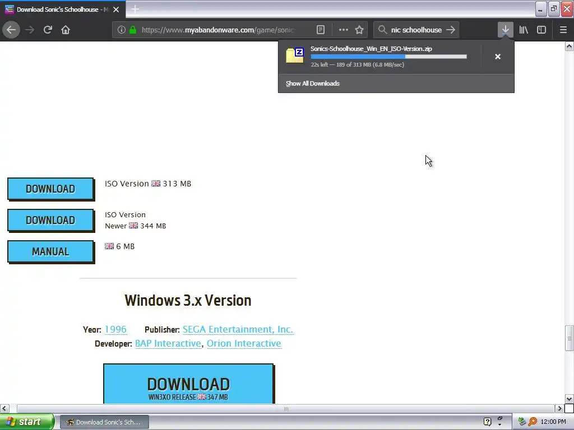Click the zip file icon in downloads panel

295,55
